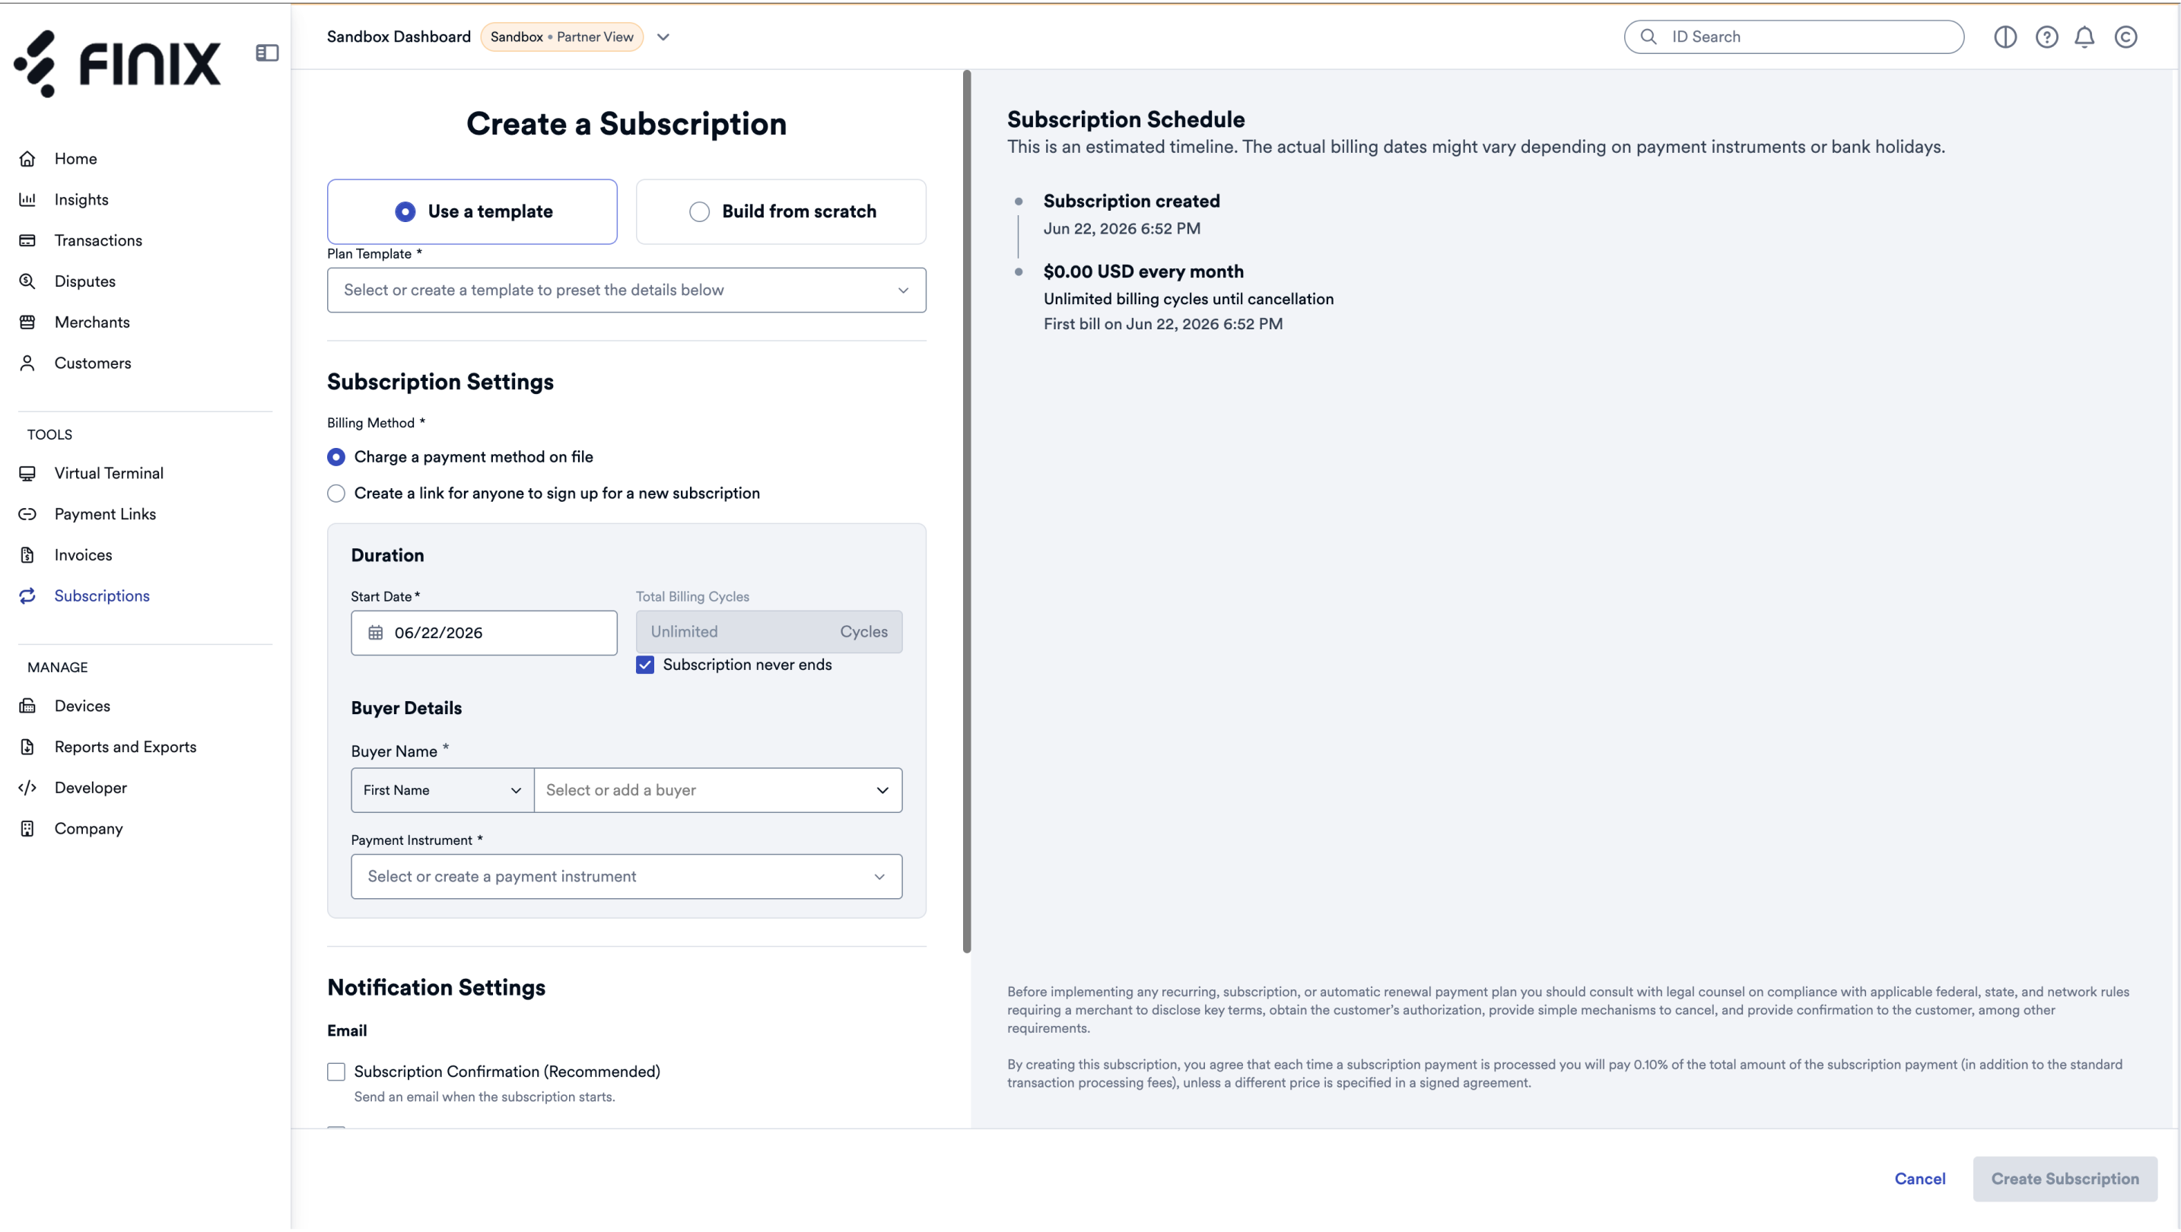
Task: Click the Payment Links chain icon
Action: click(x=27, y=513)
